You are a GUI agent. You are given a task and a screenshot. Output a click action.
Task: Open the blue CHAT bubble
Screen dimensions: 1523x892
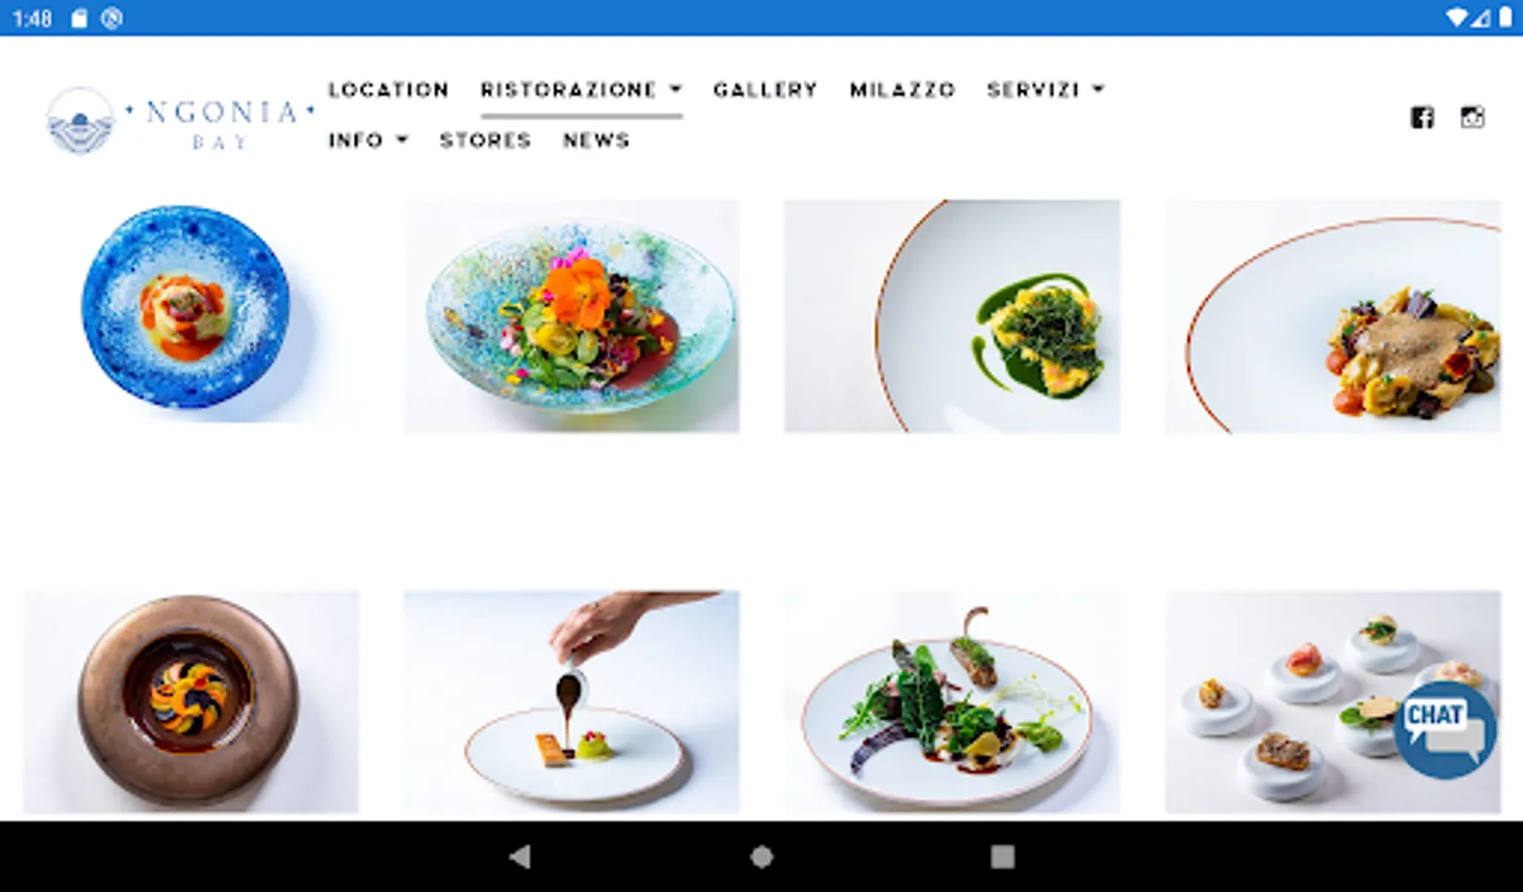[x=1446, y=729]
